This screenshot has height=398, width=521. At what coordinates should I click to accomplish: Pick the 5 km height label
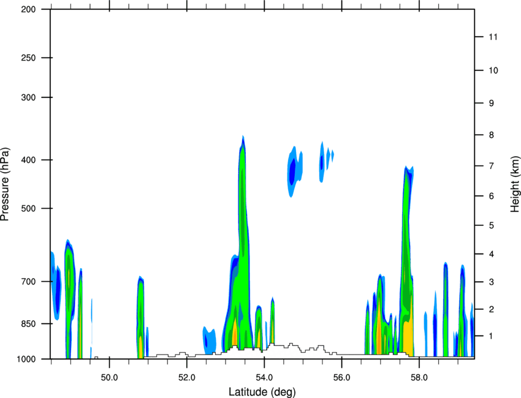pyautogui.click(x=492, y=225)
